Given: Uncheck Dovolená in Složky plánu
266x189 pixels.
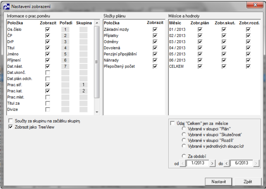Looking at the screenshot, I should [155, 48].
